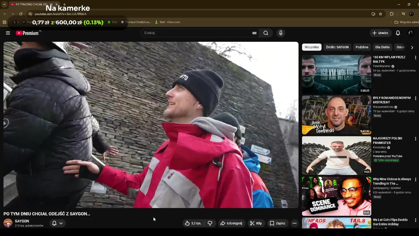Open the HEADS TAILS coin flip thumbnail
Image resolution: width=419 pixels, height=236 pixels.
click(337, 223)
